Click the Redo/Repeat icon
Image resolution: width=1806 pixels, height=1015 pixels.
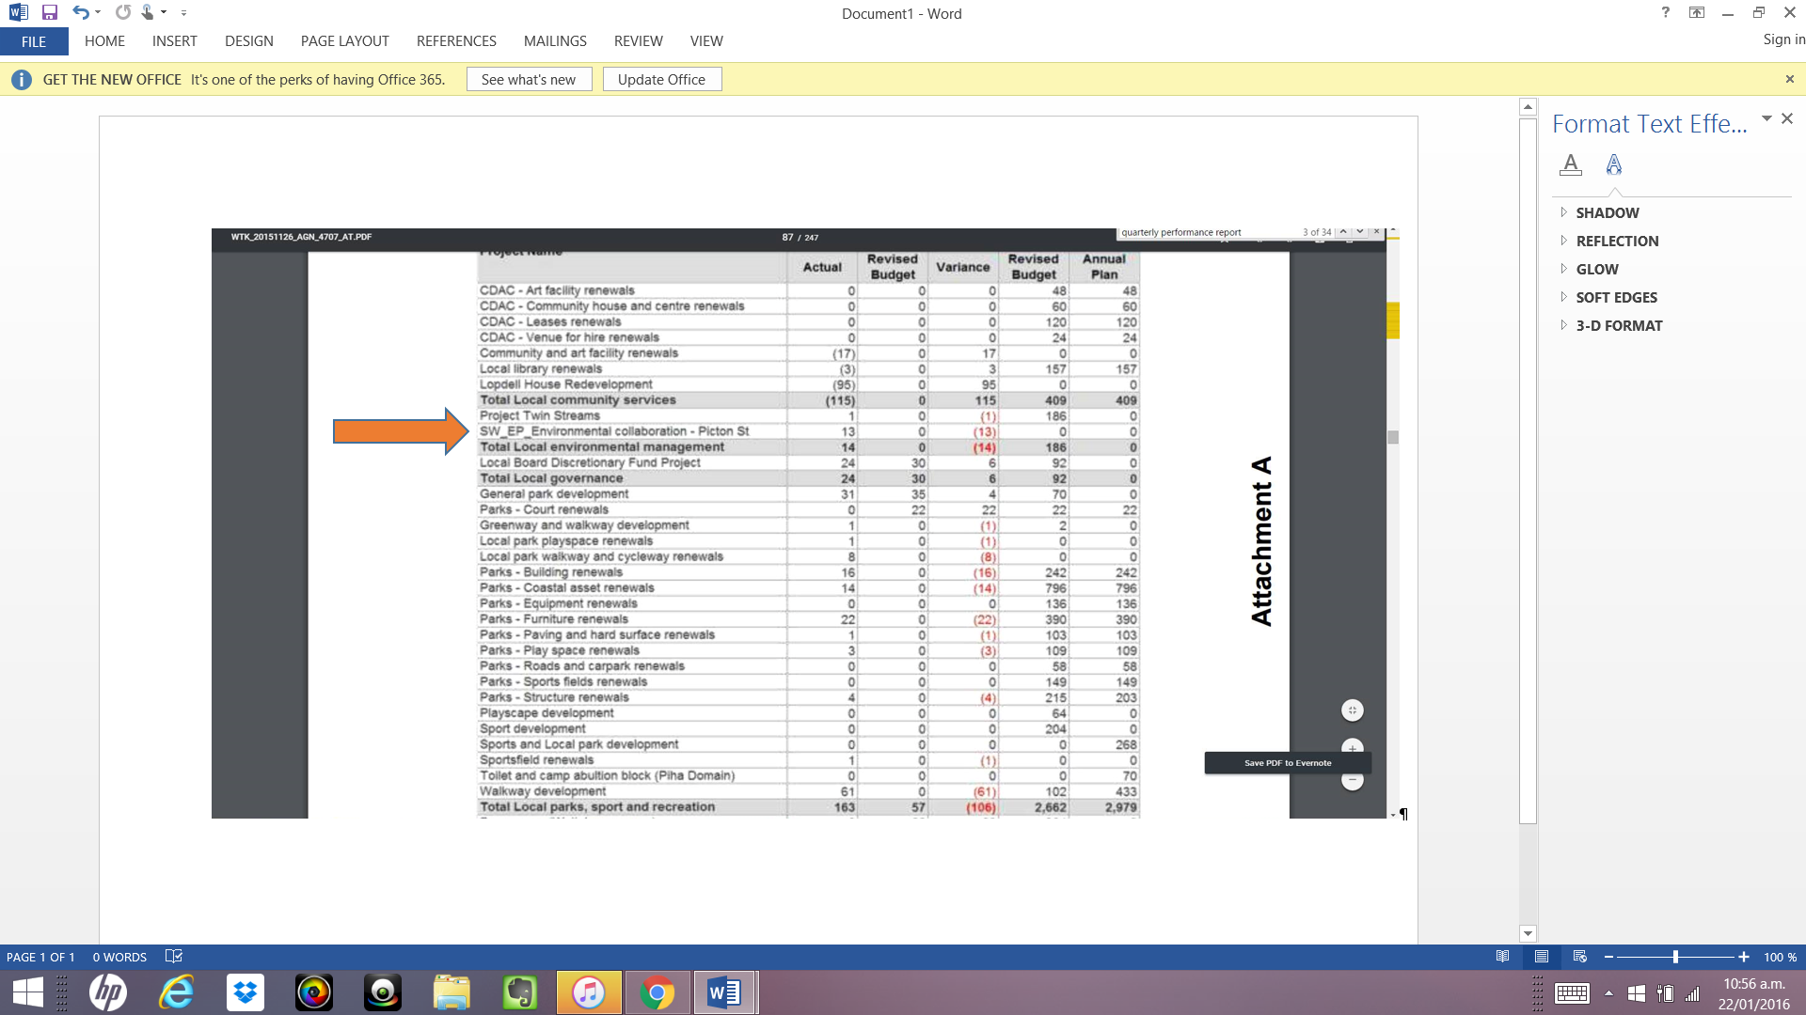[123, 13]
